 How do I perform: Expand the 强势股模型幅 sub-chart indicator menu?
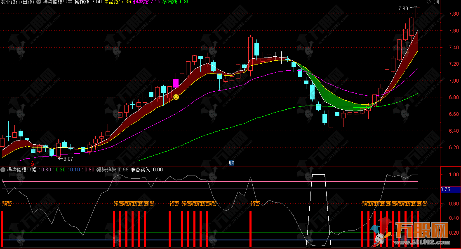pyautogui.click(x=3, y=169)
